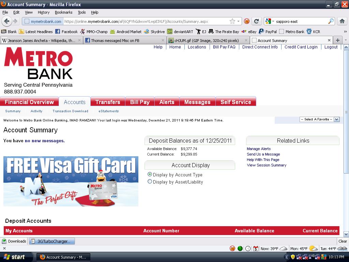The width and height of the screenshot is (349, 262).
Task: Click the no new messages link
Action: point(44,141)
